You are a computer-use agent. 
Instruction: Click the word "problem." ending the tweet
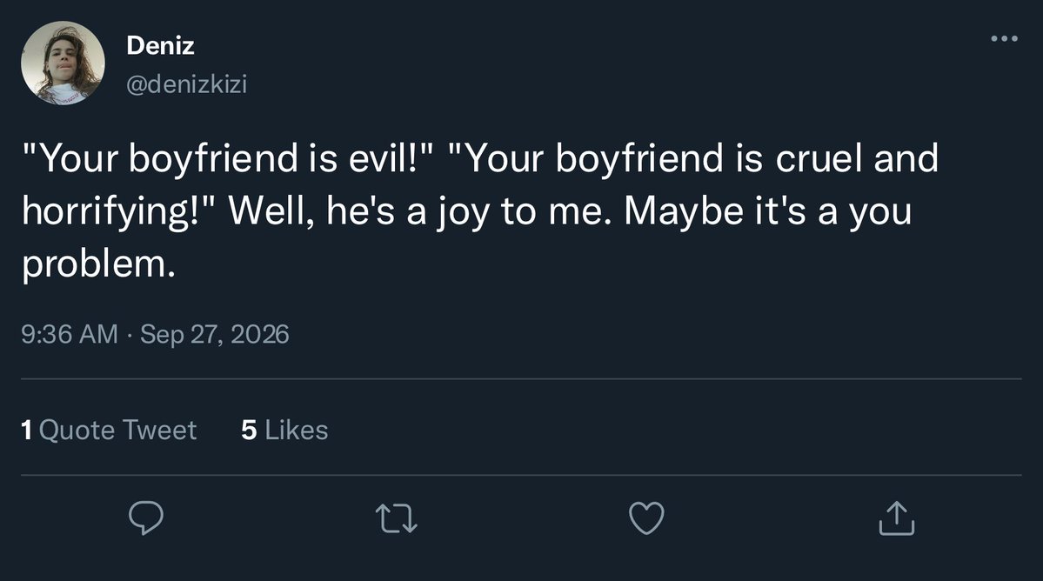pyautogui.click(x=98, y=264)
